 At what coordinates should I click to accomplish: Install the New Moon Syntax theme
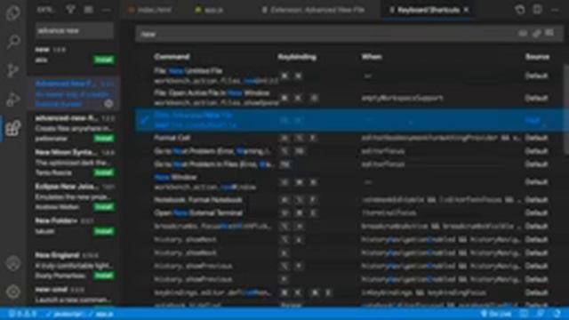click(104, 172)
